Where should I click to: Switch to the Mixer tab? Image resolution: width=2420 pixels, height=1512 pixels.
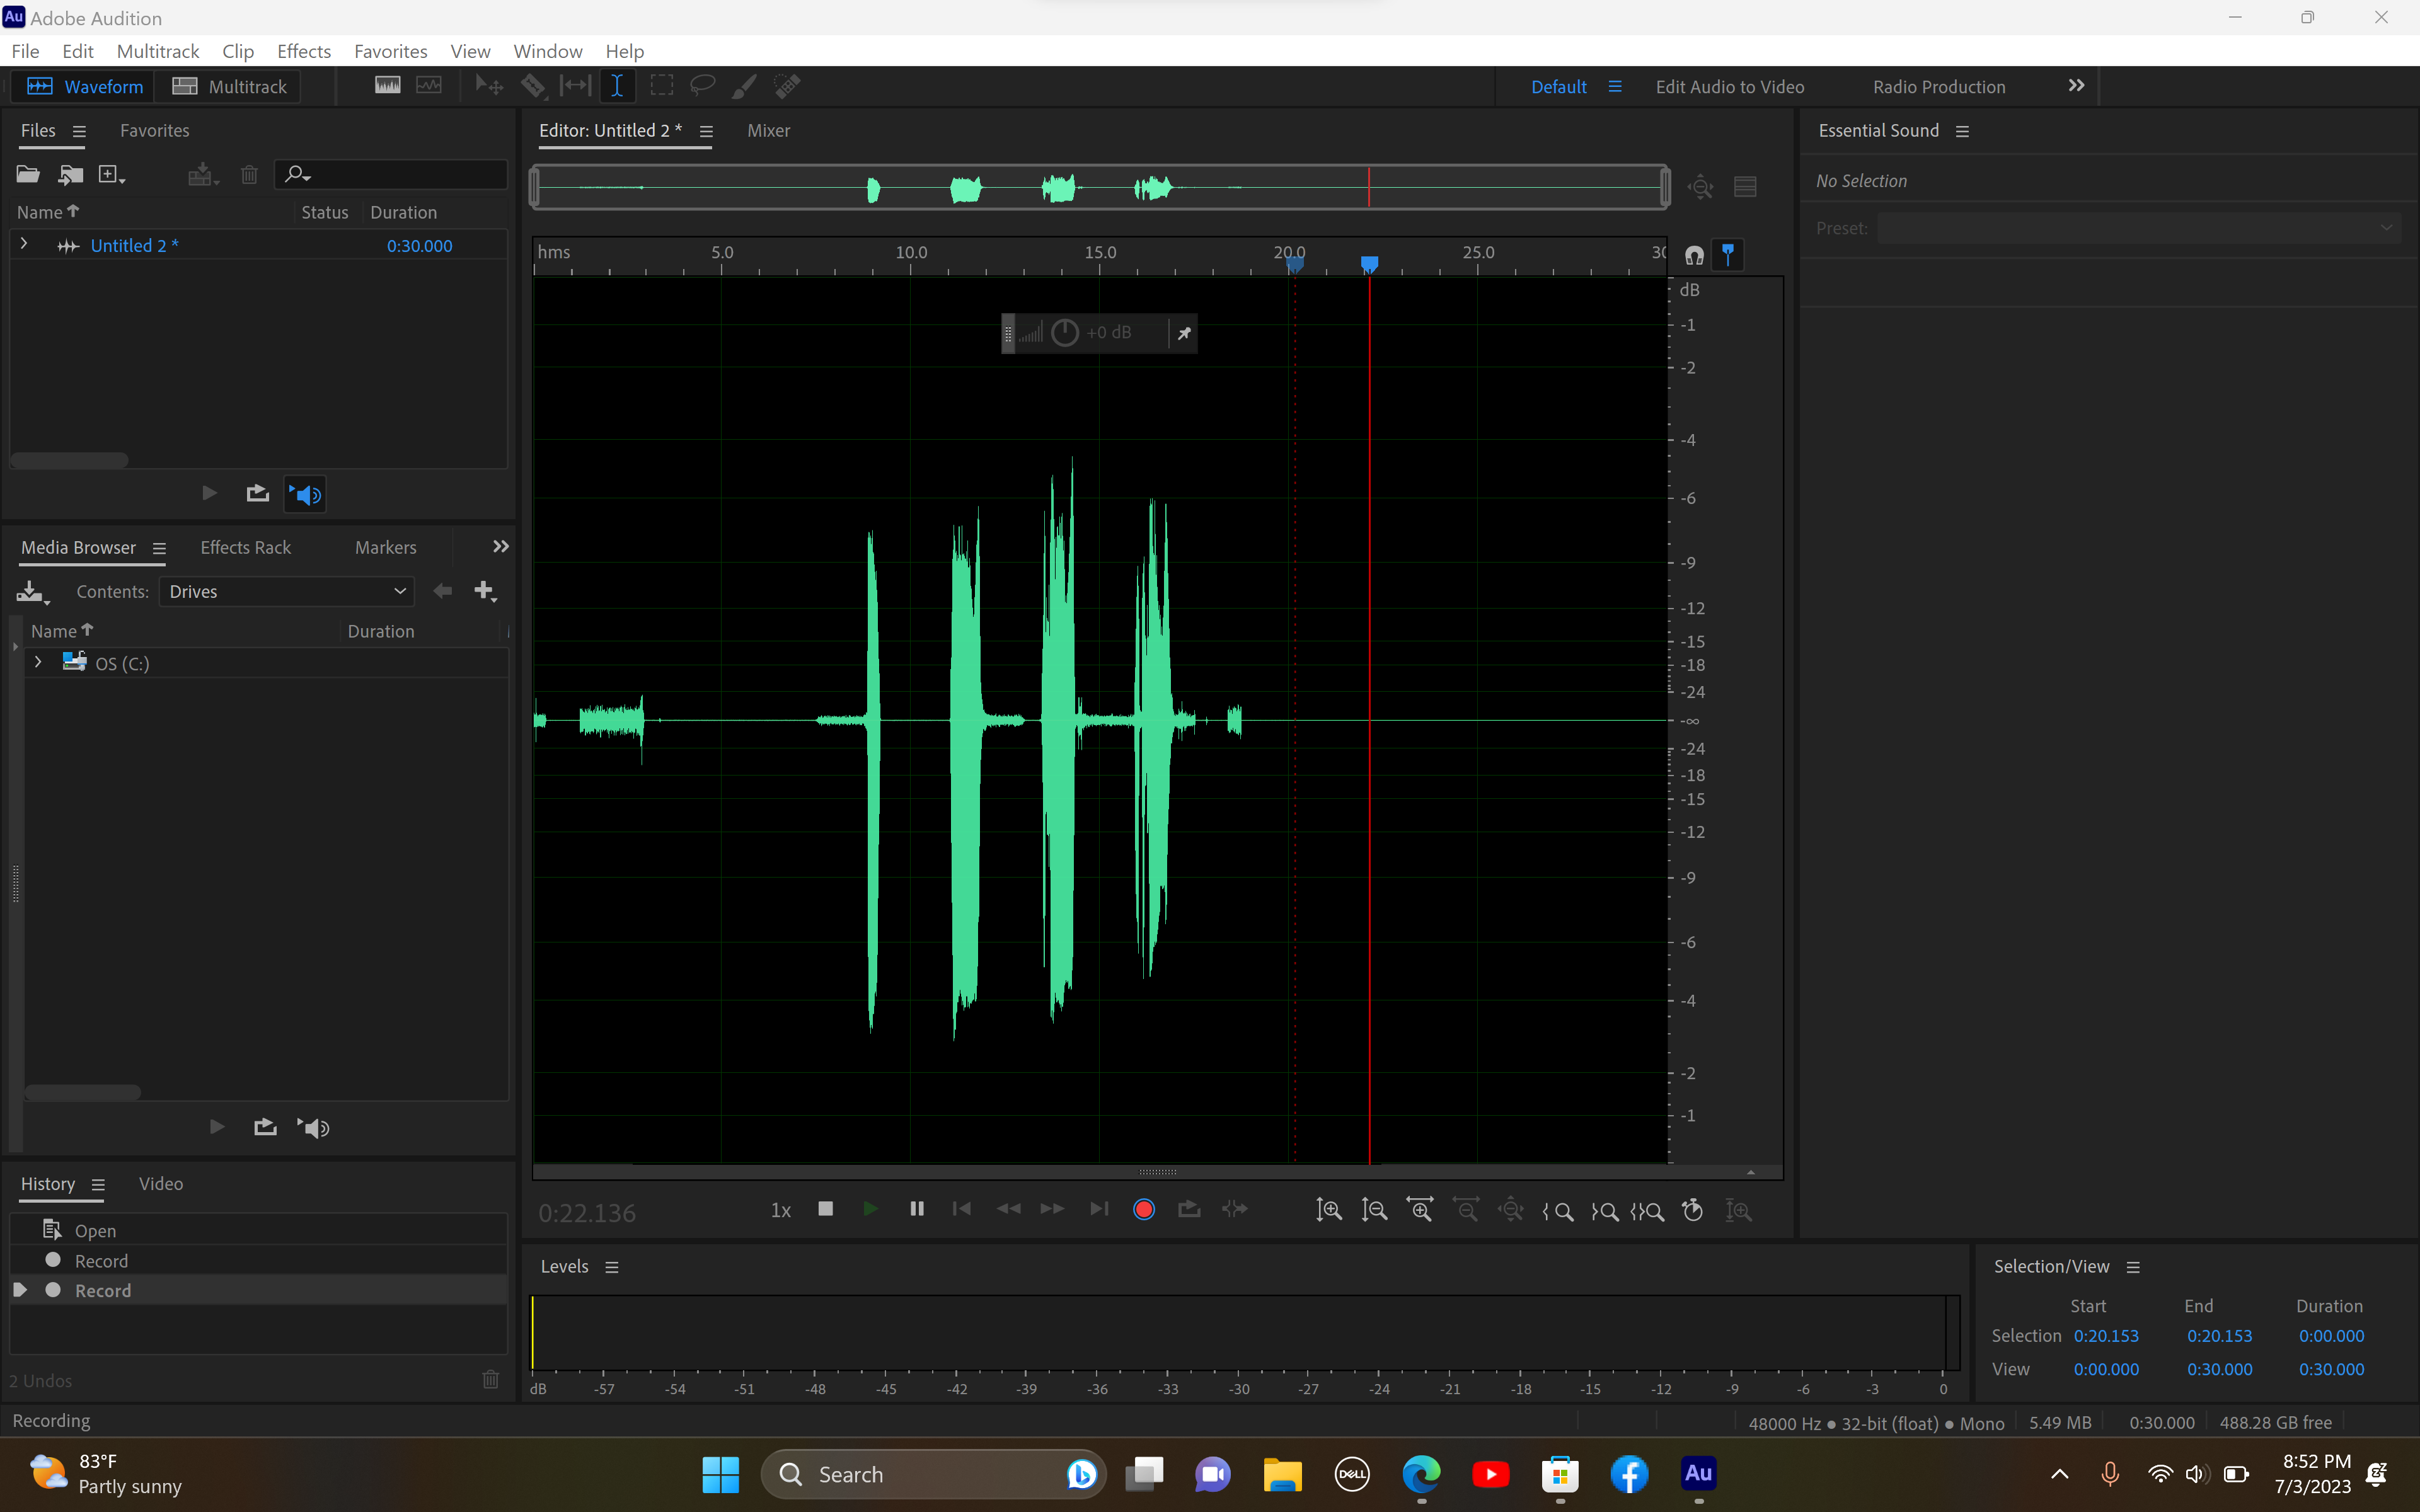[767, 130]
